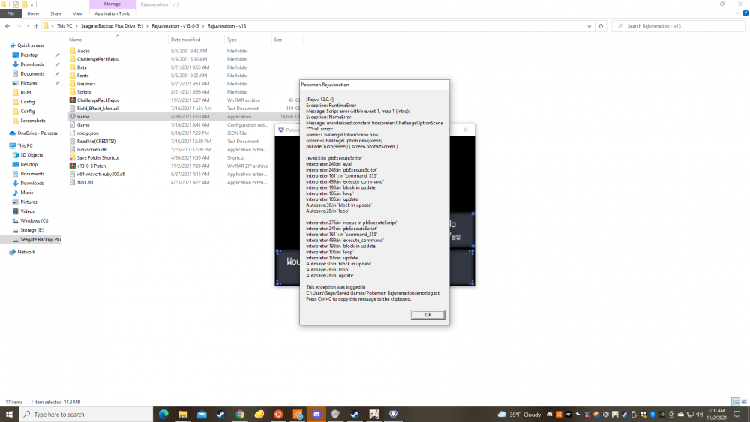Select rubyscreen.dll file
Viewport: 750px width, 422px height.
click(91, 150)
